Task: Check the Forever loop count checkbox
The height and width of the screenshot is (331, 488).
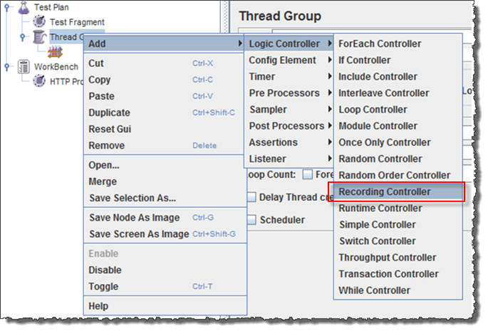Action: coord(307,174)
